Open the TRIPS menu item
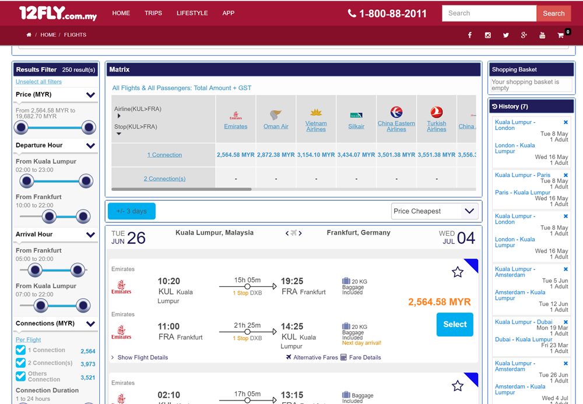583x404 pixels. tap(153, 13)
